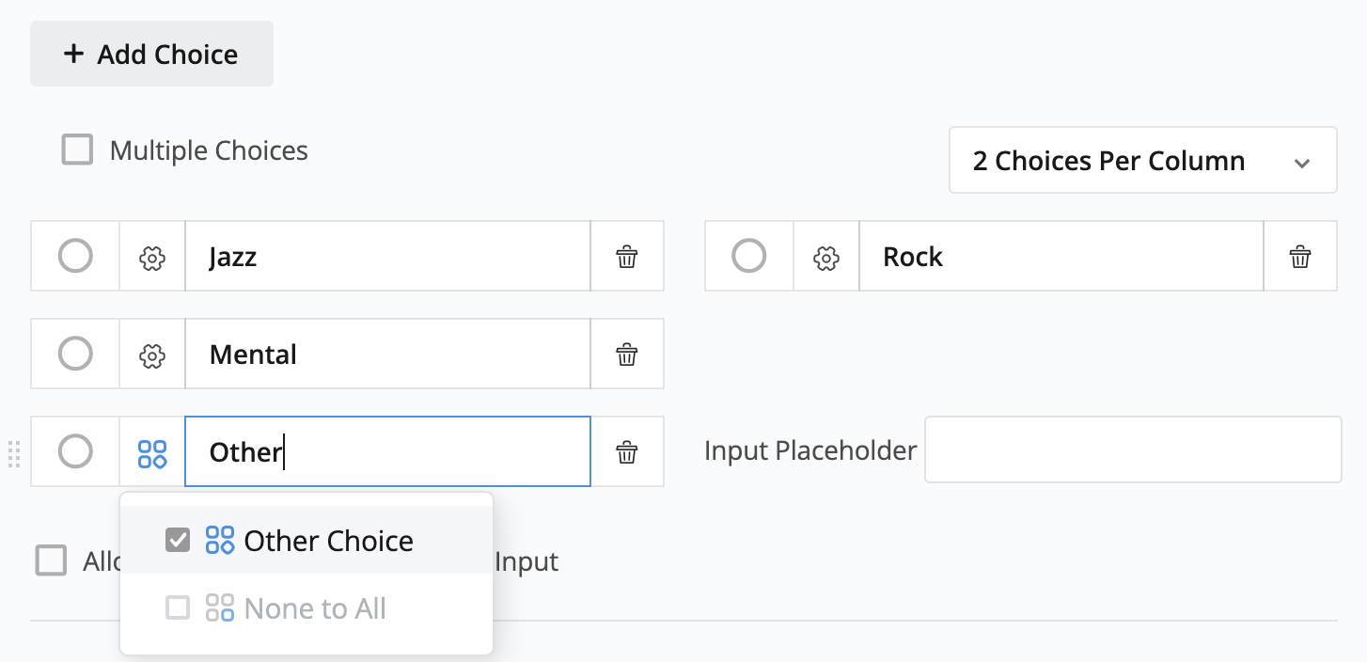Click the Input Placeholder text field

click(1132, 450)
